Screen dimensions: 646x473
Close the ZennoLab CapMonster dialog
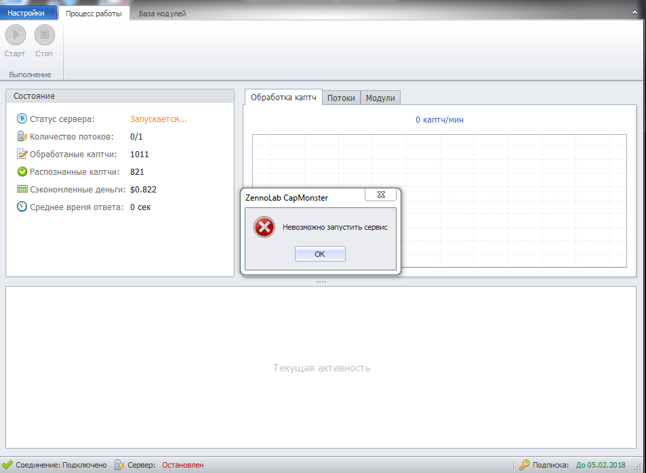tap(381, 194)
